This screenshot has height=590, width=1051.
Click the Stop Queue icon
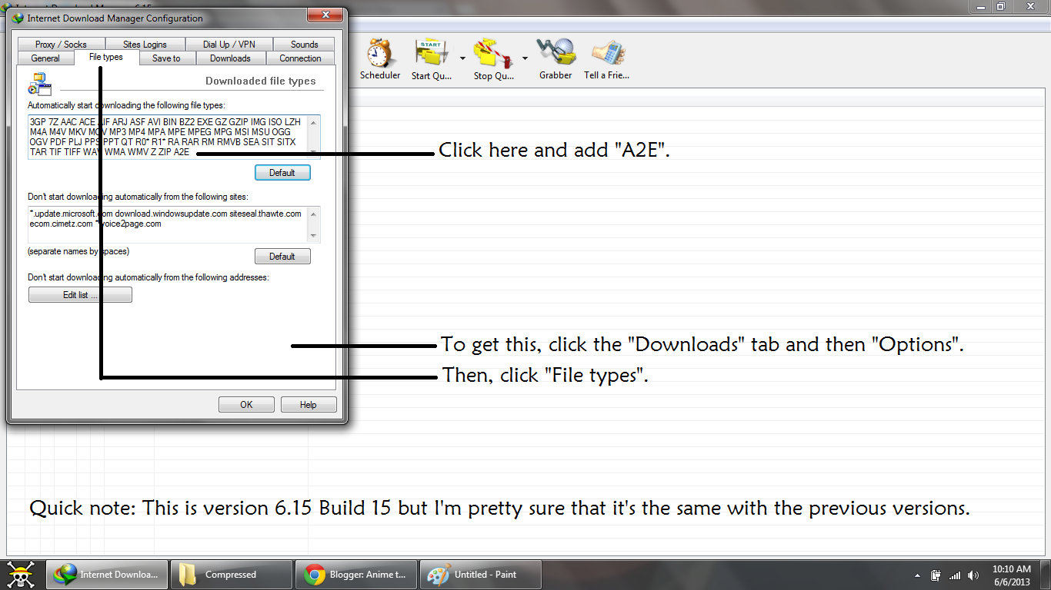tap(493, 53)
